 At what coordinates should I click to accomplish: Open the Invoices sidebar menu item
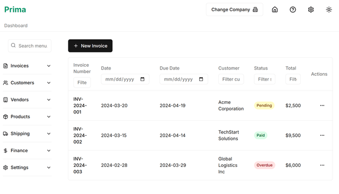pos(27,66)
